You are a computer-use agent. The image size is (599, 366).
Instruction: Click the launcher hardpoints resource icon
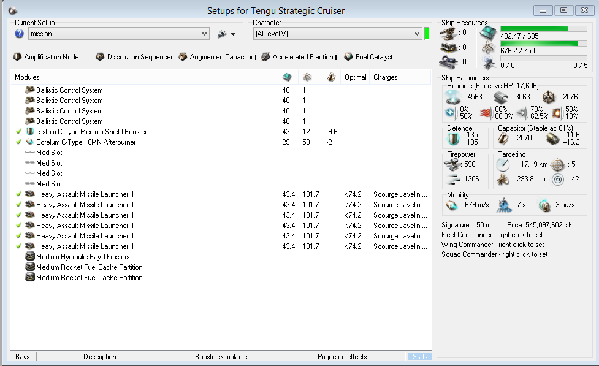click(x=448, y=47)
